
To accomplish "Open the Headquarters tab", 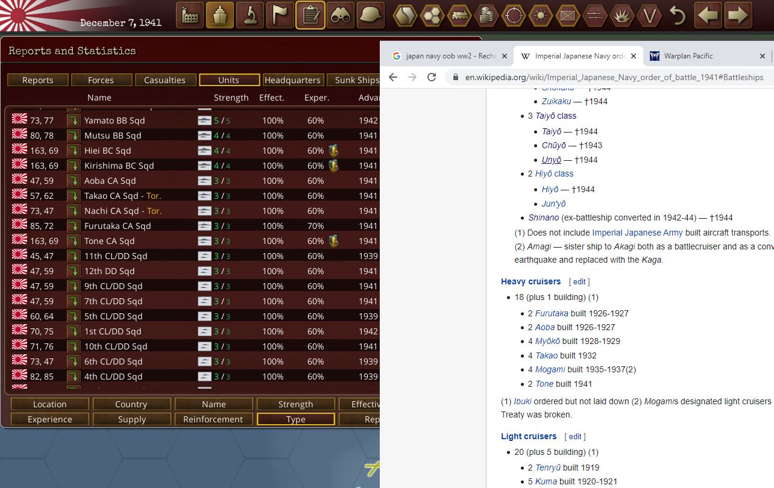I will (x=293, y=80).
